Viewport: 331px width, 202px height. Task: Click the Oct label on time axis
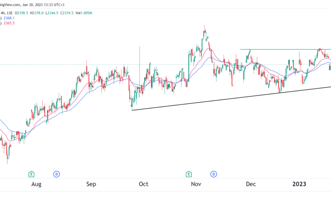click(144, 184)
